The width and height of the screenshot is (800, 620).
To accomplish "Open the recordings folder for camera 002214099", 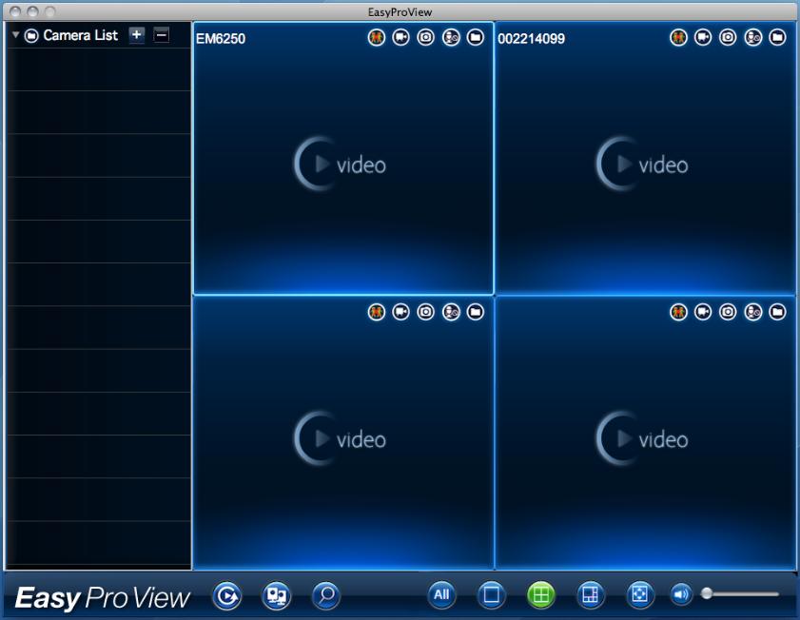I will 777,37.
